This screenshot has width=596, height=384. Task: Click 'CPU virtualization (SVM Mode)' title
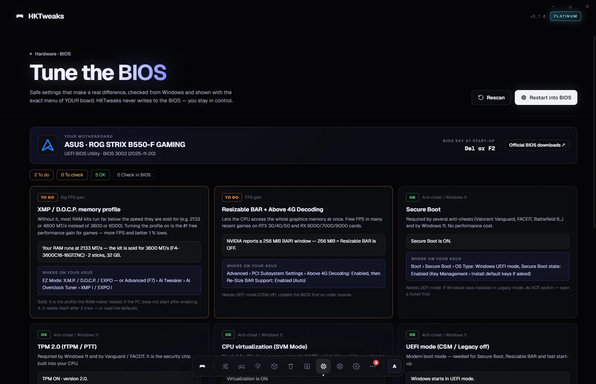coord(264,347)
